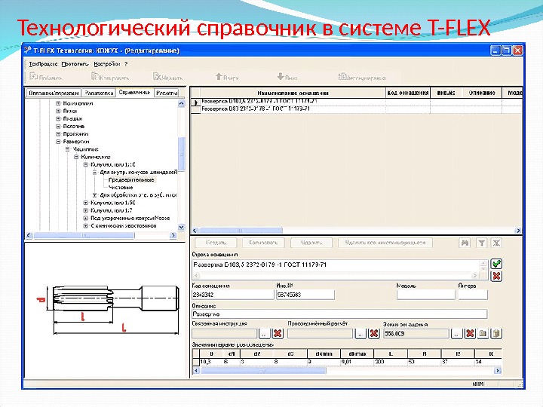This screenshot has width=543, height=407.
Task: Click the Вверх (move up) arrow icon
Action: coord(219,76)
